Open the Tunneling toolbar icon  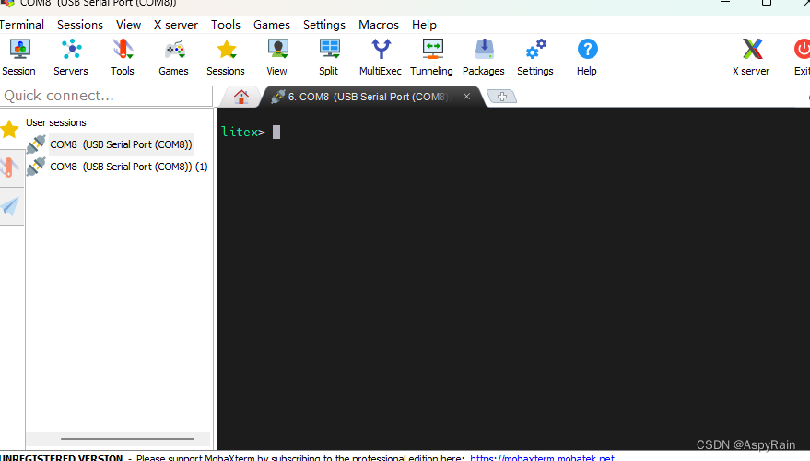tap(432, 50)
